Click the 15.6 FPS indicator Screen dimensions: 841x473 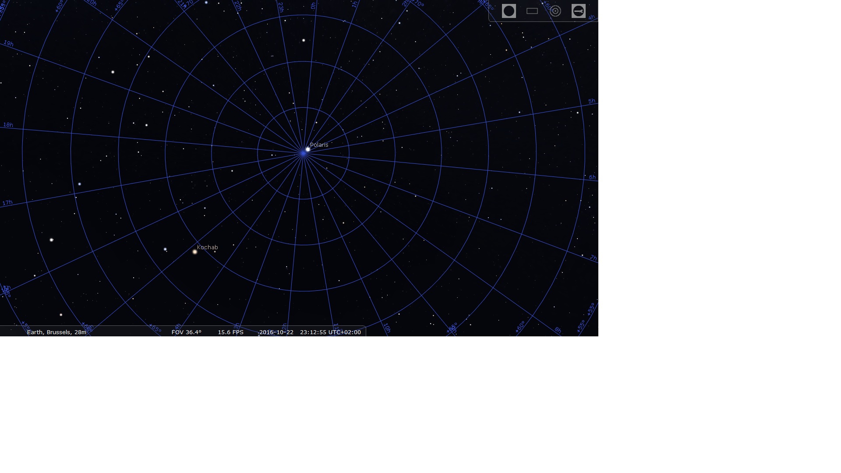(230, 332)
